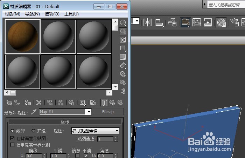Click the Make Material Copy icon
This screenshot has width=245, height=158.
(x=50, y=103)
